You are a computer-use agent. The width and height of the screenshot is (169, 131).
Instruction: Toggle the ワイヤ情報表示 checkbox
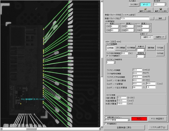107,56
